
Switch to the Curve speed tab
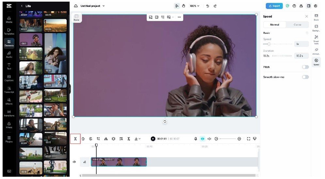click(297, 25)
